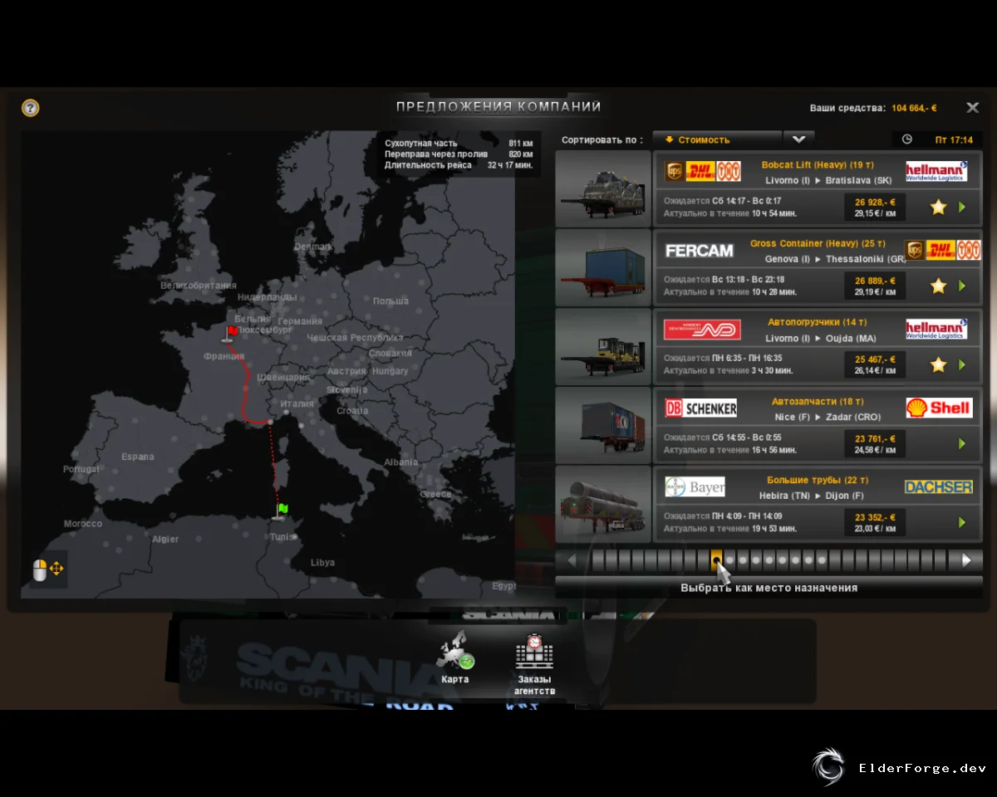Toggle favorite star on Автопогрузчики job
This screenshot has width=997, height=797.
(938, 364)
